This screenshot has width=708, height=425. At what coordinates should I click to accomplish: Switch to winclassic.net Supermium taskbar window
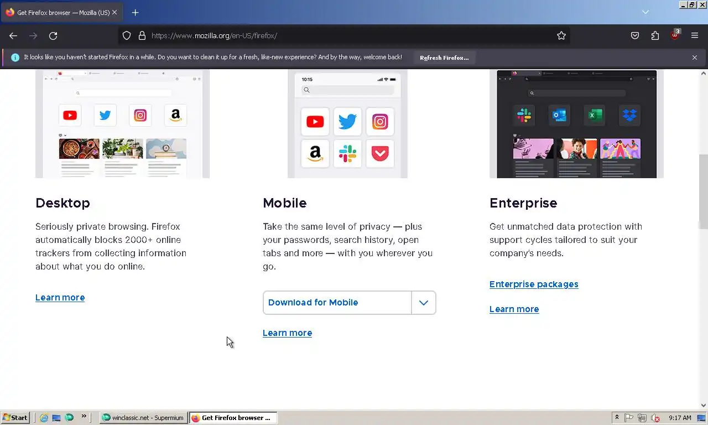143,418
